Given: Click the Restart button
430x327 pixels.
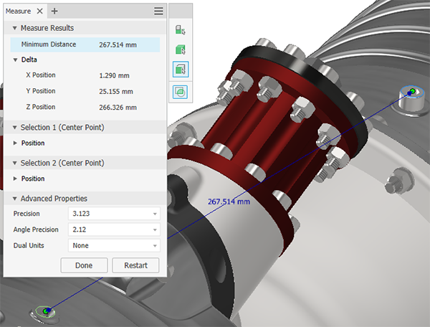Looking at the screenshot, I should 135,265.
